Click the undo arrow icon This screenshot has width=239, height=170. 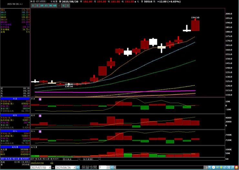click(x=225, y=167)
